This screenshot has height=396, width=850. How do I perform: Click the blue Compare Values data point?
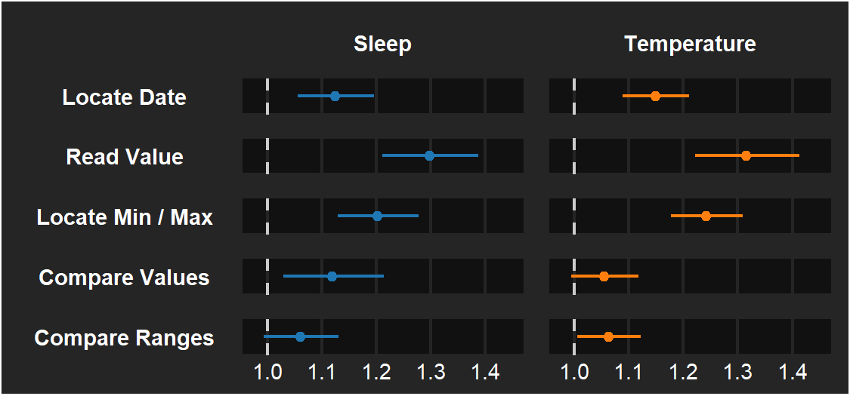pos(332,276)
